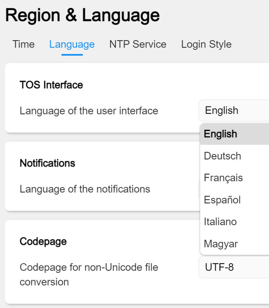Click the Notifications section heading
Viewport: 269px width, 308px height.
tap(47, 163)
